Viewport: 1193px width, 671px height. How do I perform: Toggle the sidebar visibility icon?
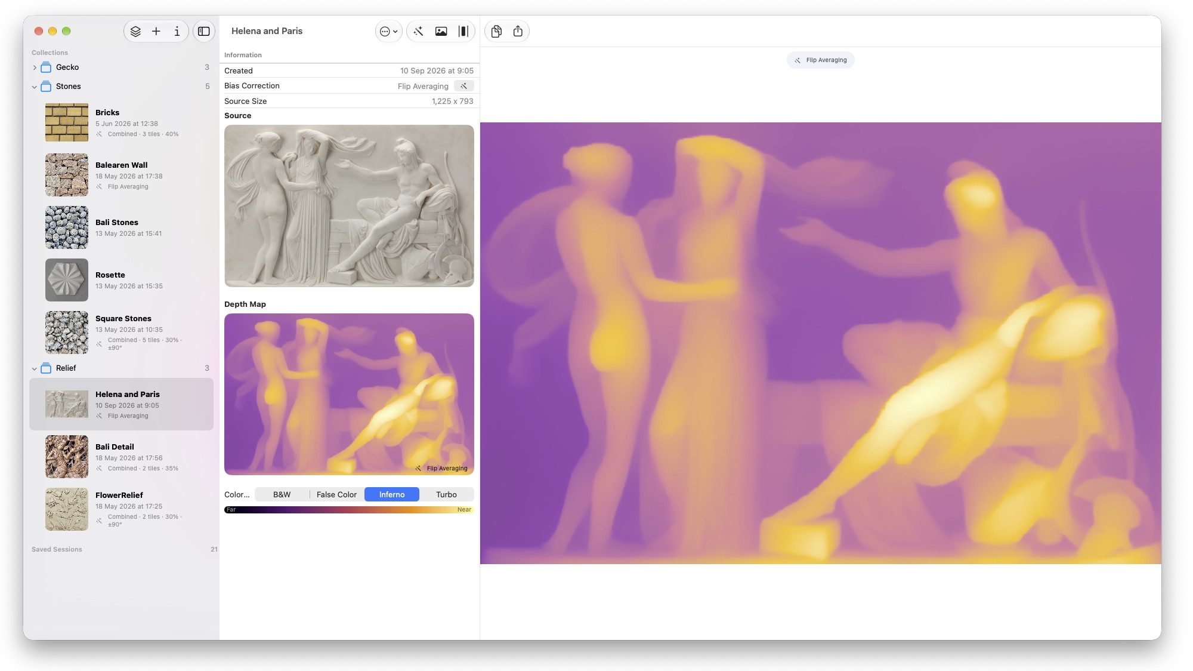pyautogui.click(x=204, y=31)
